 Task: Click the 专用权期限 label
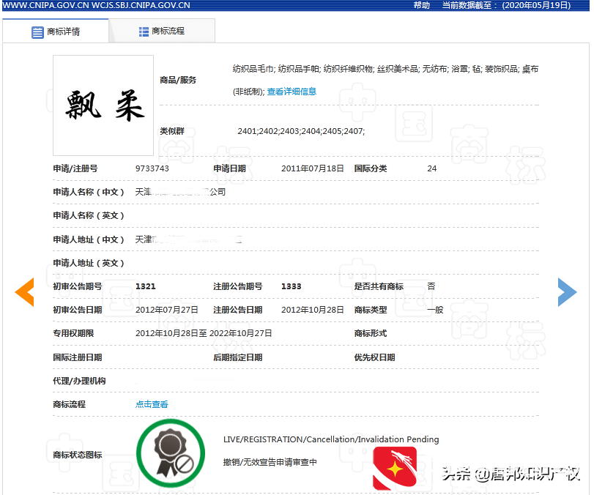pyautogui.click(x=73, y=333)
